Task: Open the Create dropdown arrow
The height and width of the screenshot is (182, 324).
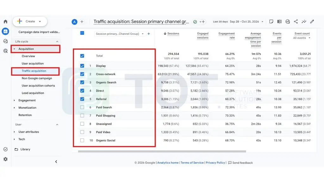Action: click(x=40, y=21)
